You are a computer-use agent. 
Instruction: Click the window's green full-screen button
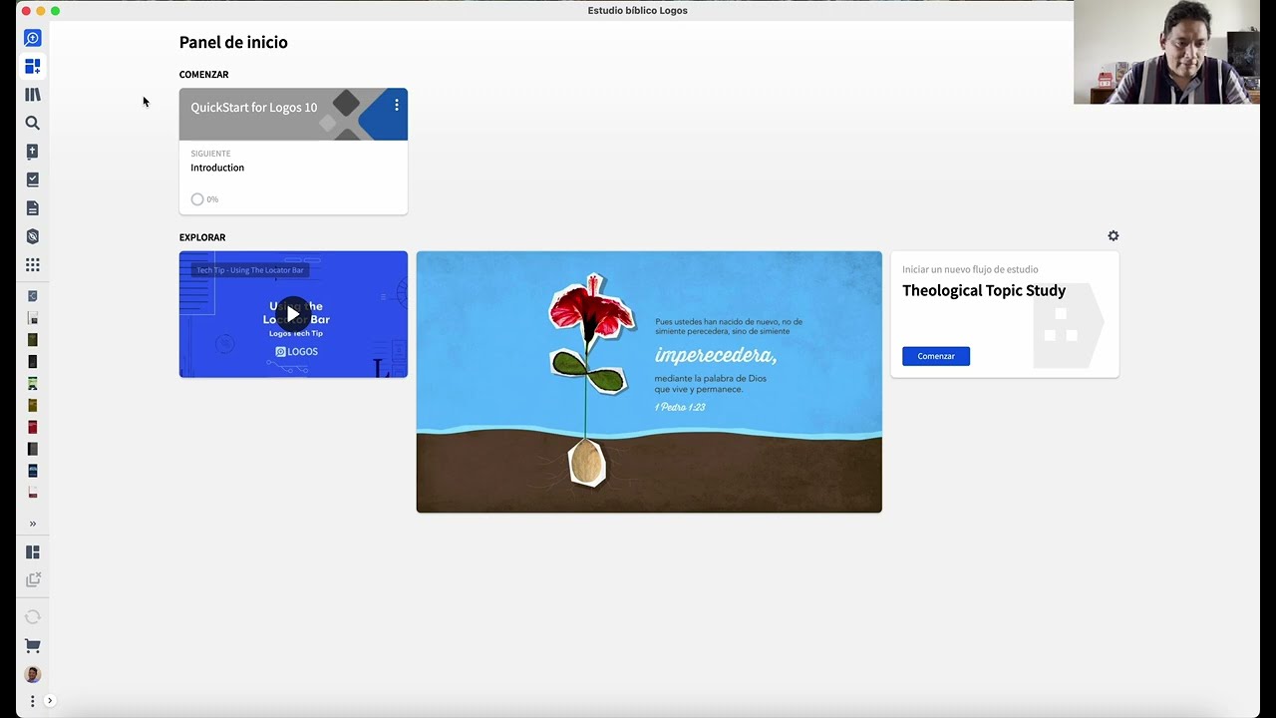pyautogui.click(x=56, y=11)
